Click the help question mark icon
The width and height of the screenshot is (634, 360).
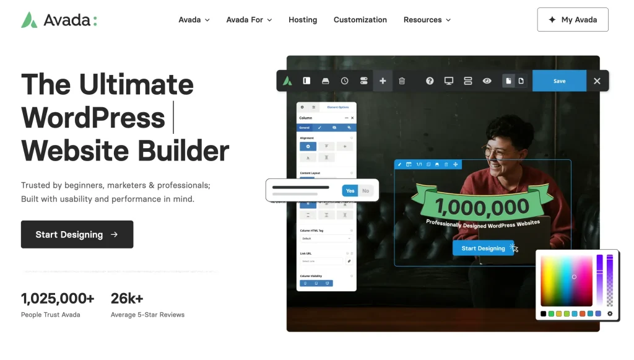click(430, 81)
